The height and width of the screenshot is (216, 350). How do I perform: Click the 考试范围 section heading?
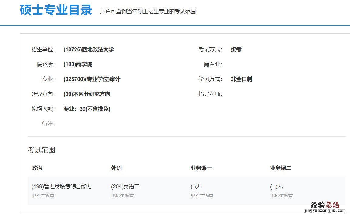click(x=41, y=150)
